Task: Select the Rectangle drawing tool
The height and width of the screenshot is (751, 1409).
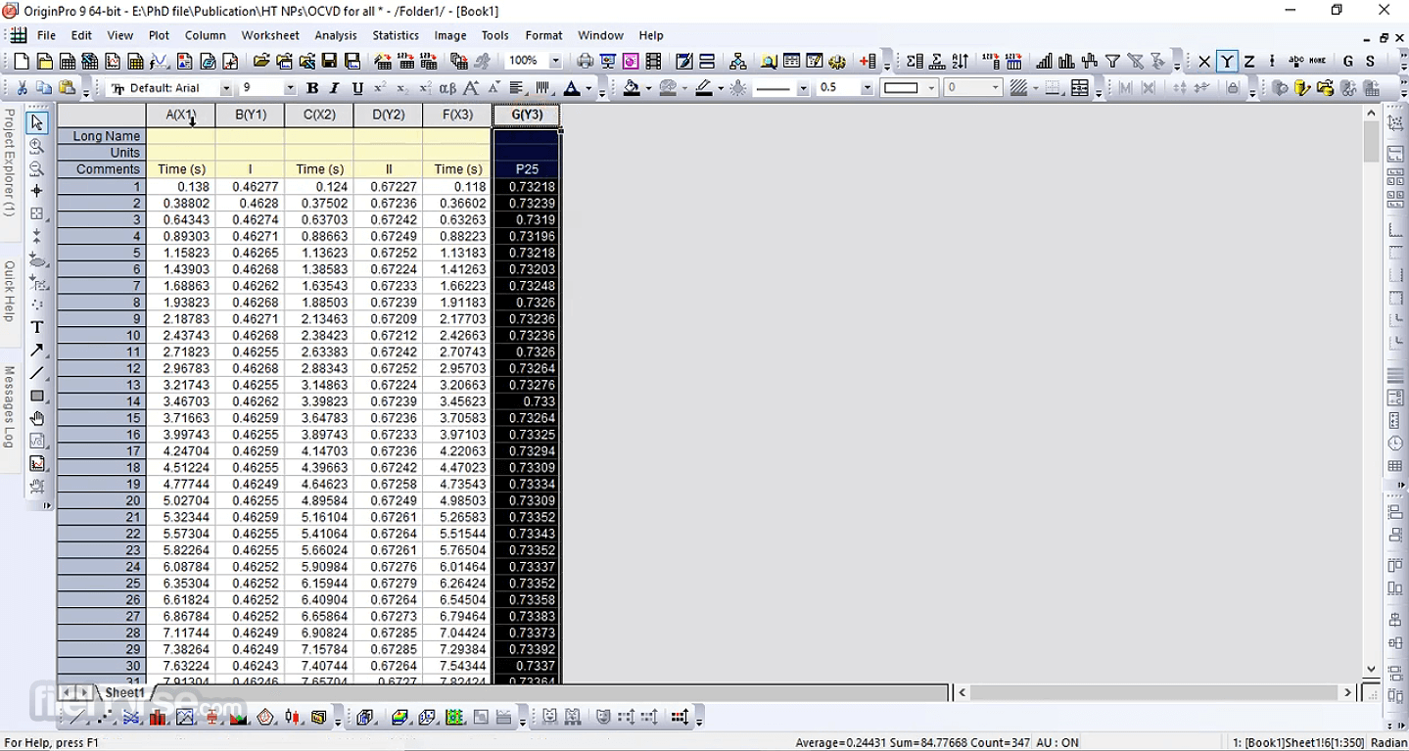Action: [x=37, y=396]
